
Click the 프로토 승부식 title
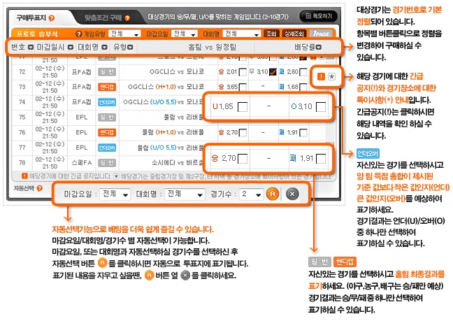(x=37, y=34)
